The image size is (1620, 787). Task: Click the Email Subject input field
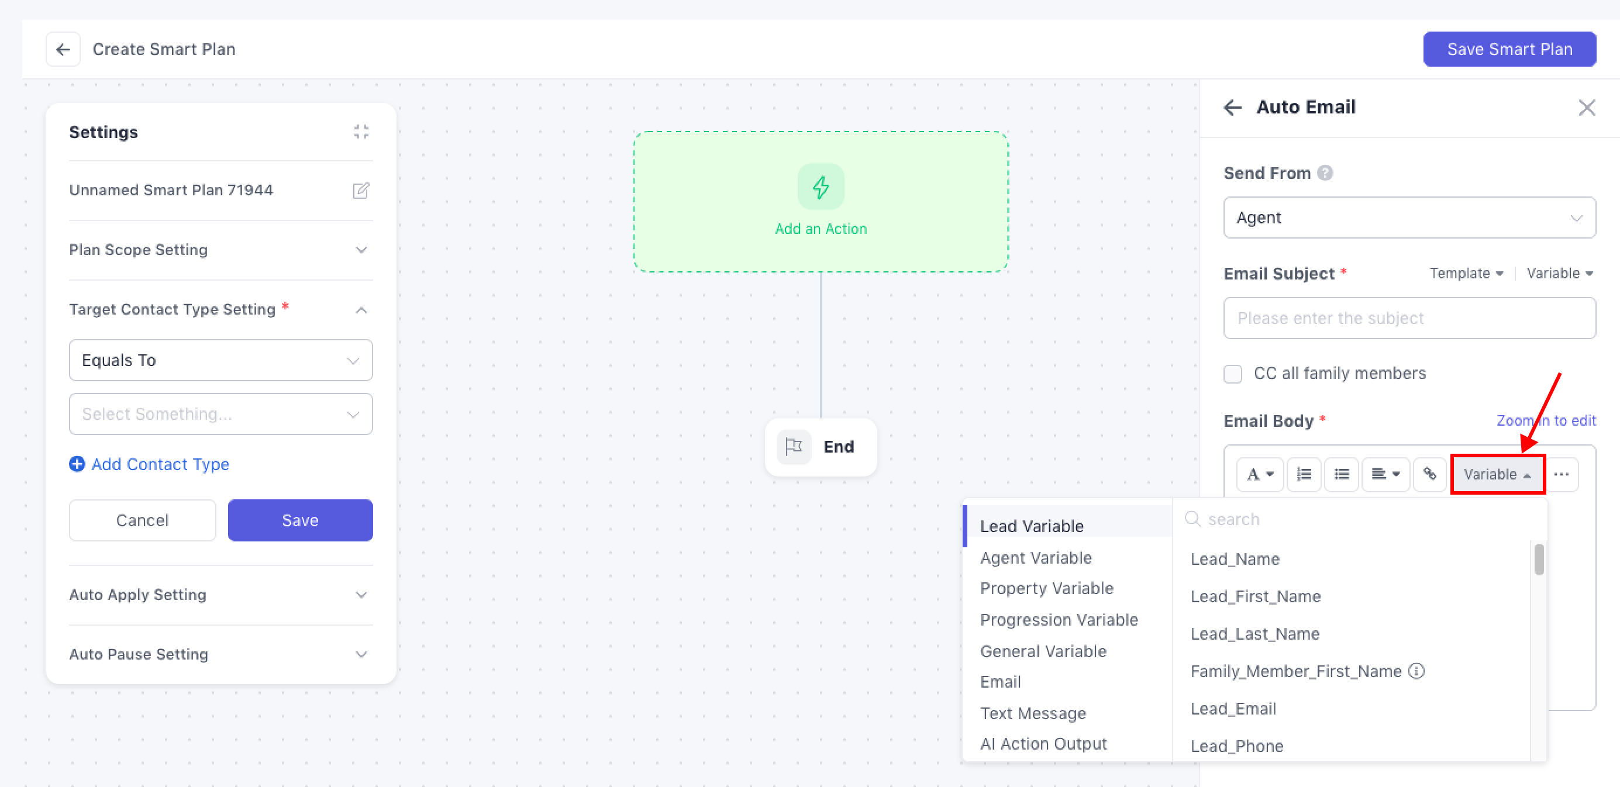pyautogui.click(x=1409, y=318)
